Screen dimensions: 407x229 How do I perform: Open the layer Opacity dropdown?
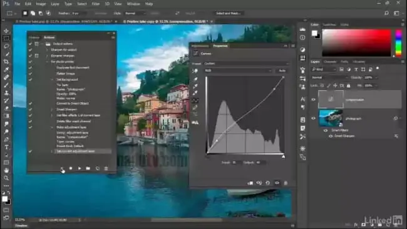(376, 78)
